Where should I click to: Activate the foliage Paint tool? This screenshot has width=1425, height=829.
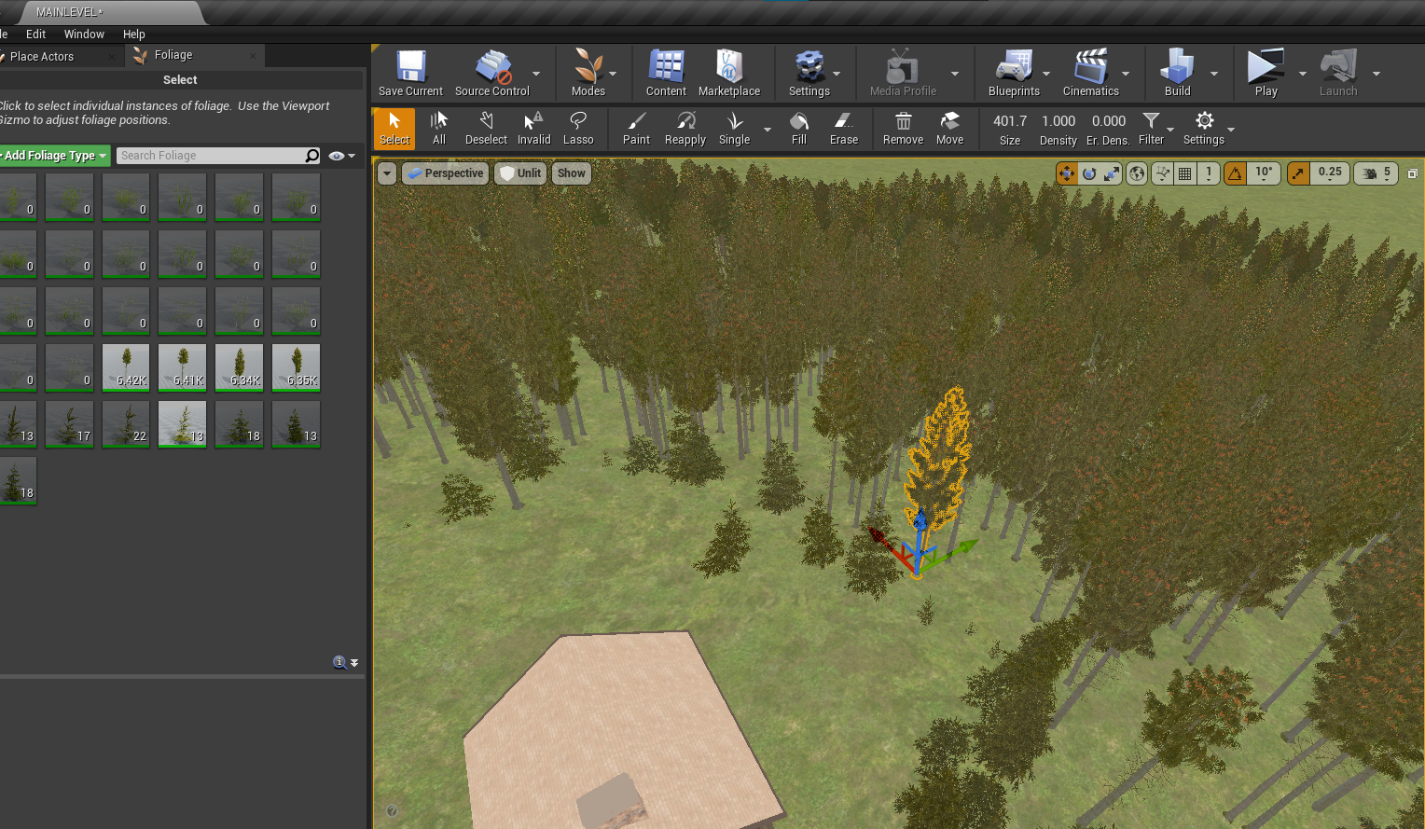tap(636, 129)
